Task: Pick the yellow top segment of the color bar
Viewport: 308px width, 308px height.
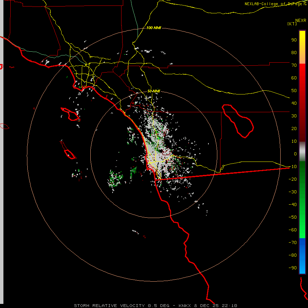Action: [x=302, y=47]
